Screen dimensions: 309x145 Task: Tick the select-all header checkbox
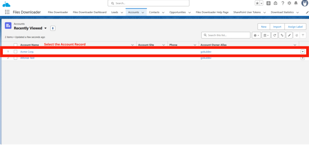[16, 45]
